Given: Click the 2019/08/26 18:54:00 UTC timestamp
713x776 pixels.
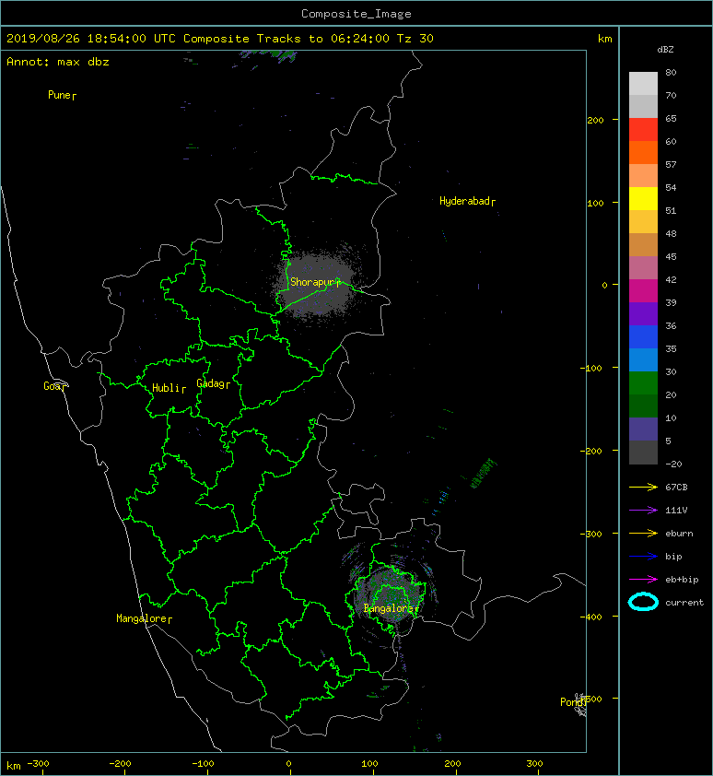Looking at the screenshot, I should pyautogui.click(x=91, y=39).
